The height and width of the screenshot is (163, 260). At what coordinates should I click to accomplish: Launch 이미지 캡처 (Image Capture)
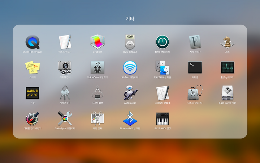click(65, 67)
